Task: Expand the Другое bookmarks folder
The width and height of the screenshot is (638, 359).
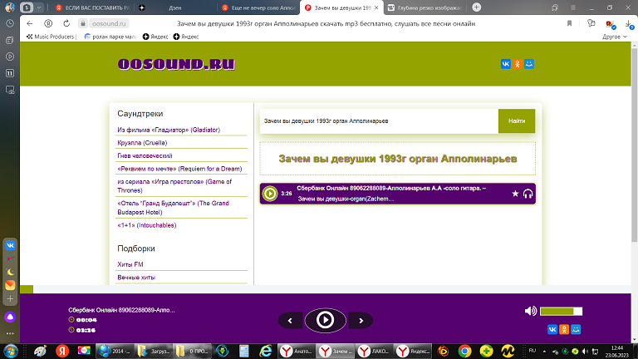Action: (615, 37)
